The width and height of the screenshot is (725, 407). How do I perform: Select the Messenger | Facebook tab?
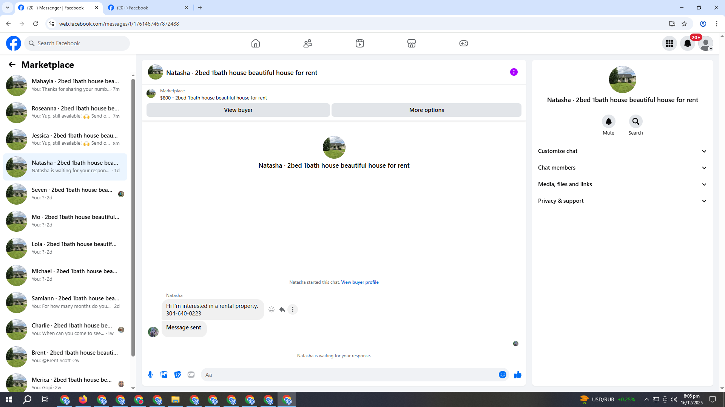59,8
